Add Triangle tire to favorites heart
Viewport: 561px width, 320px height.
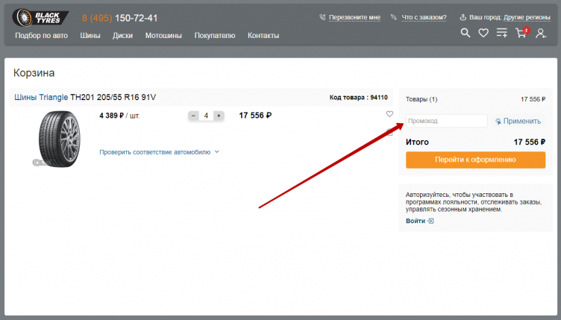[389, 114]
